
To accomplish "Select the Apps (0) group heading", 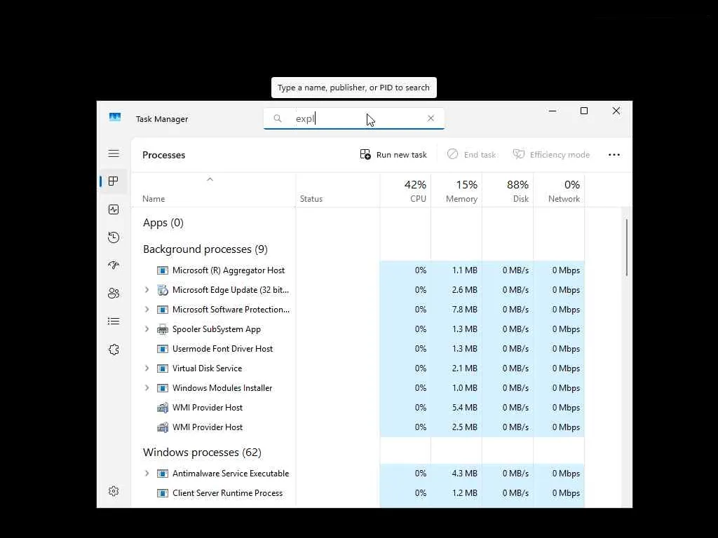I will (163, 223).
